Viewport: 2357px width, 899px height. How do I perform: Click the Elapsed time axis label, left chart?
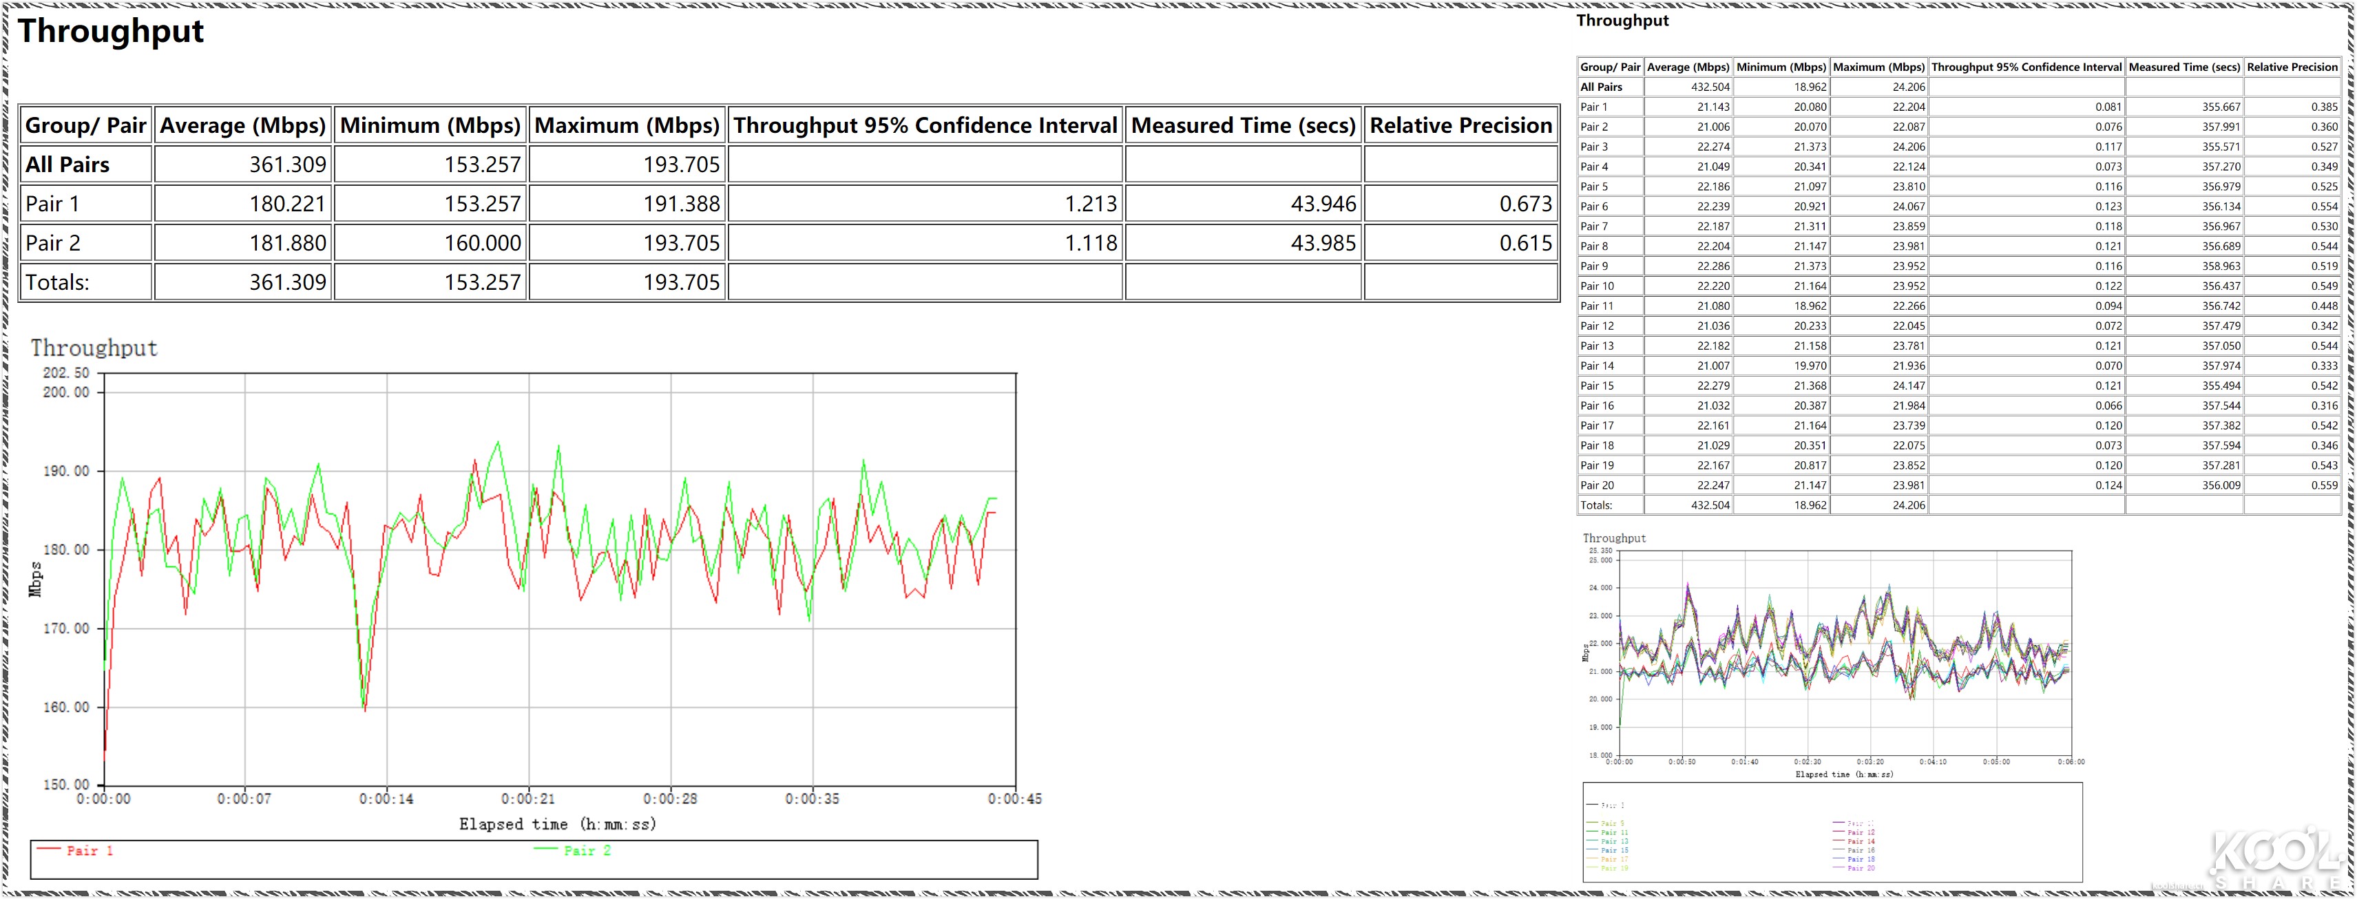click(x=557, y=824)
